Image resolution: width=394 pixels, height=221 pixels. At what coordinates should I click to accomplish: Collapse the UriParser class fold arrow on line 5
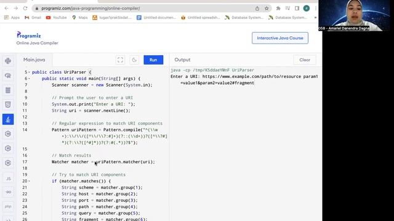(x=29, y=72)
